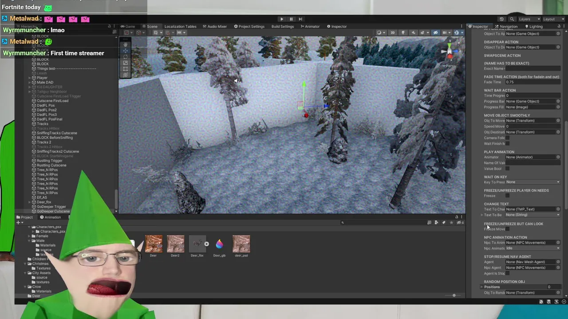Click the Speed Move input field

pyautogui.click(x=533, y=126)
